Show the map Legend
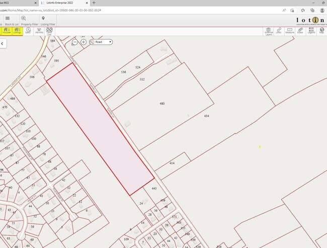Screen dimensions: 327x248 pyautogui.click(x=311, y=31)
